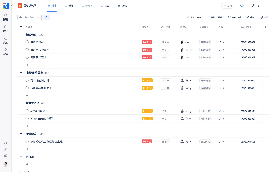
Task: Click the Teambition logo in the corner
Action: point(6,6)
